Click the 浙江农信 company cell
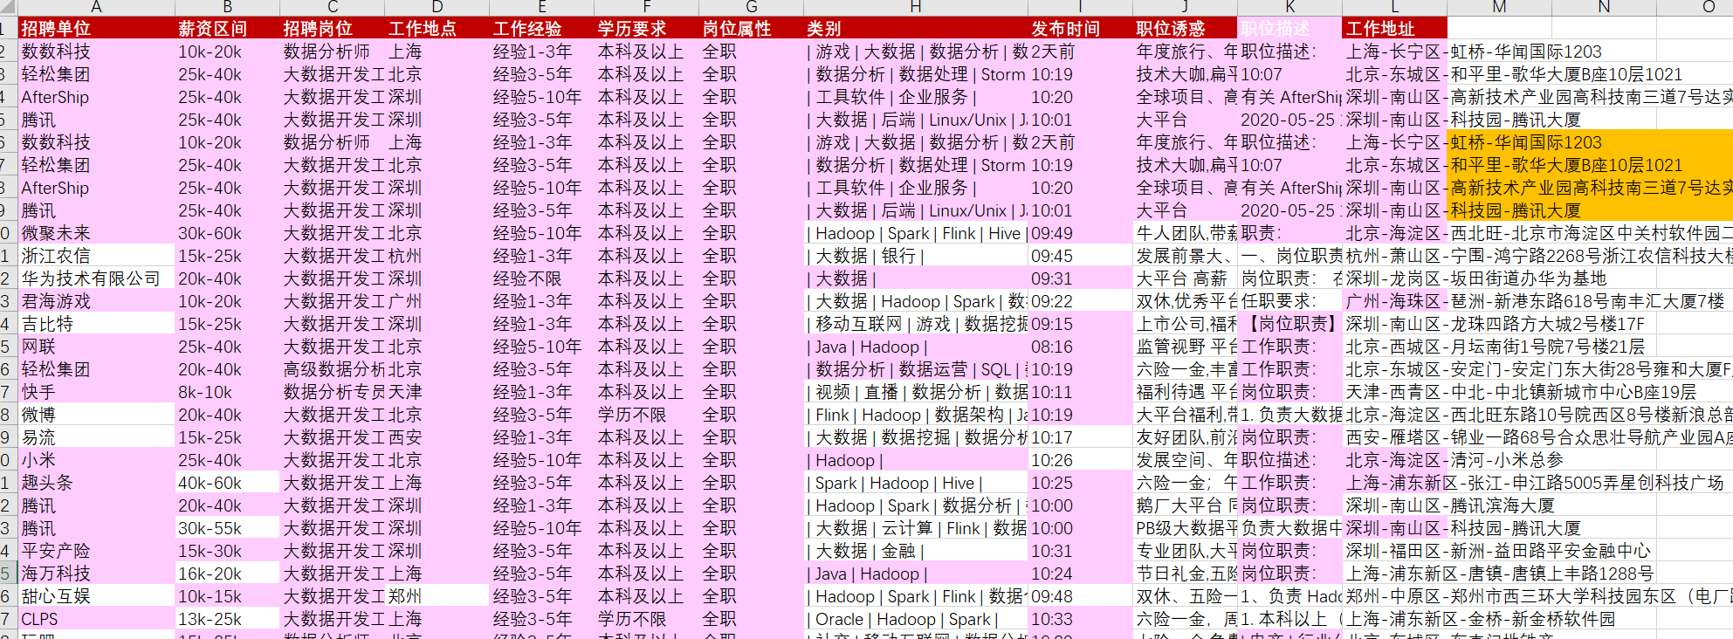Image resolution: width=1733 pixels, height=639 pixels. pyautogui.click(x=96, y=256)
